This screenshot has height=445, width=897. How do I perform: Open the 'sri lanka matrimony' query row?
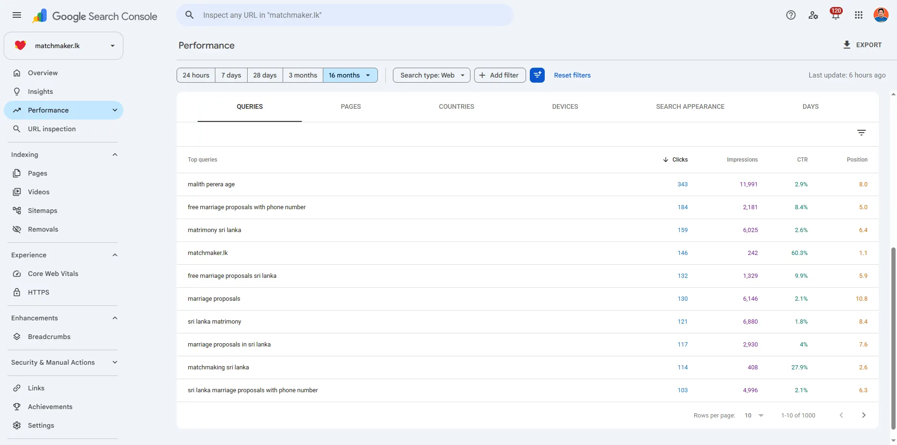[x=527, y=322]
